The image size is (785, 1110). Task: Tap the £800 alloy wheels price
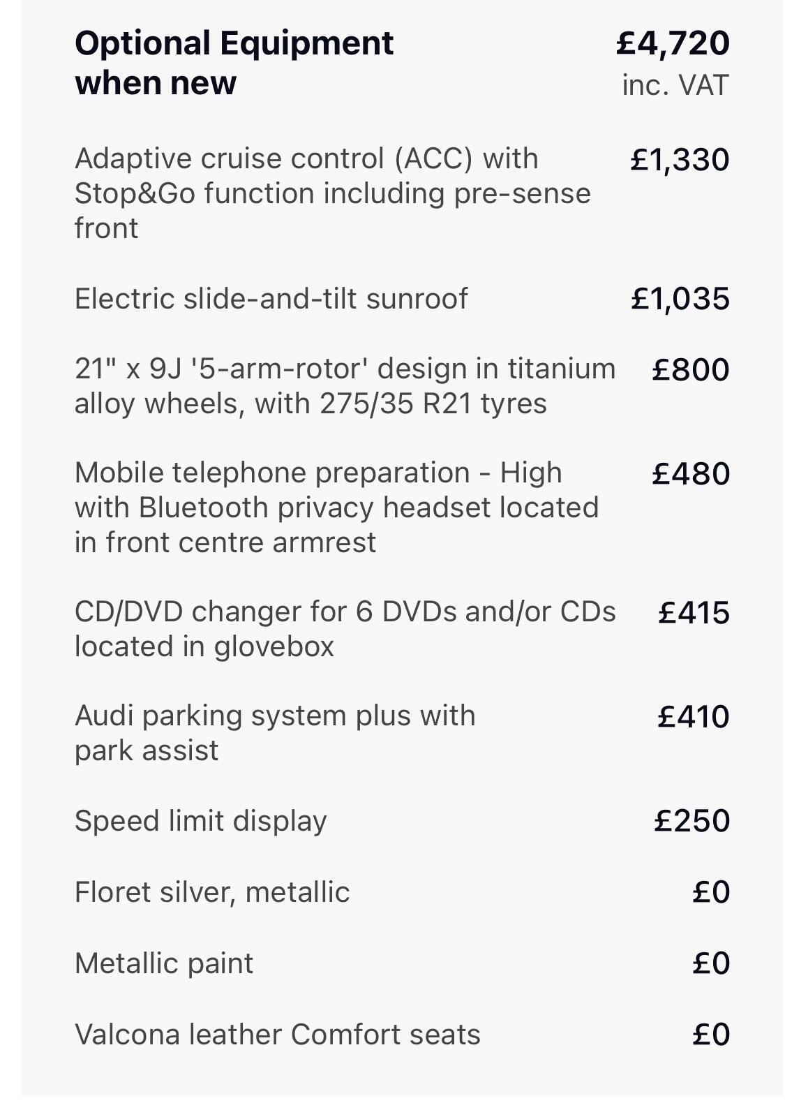tap(690, 369)
